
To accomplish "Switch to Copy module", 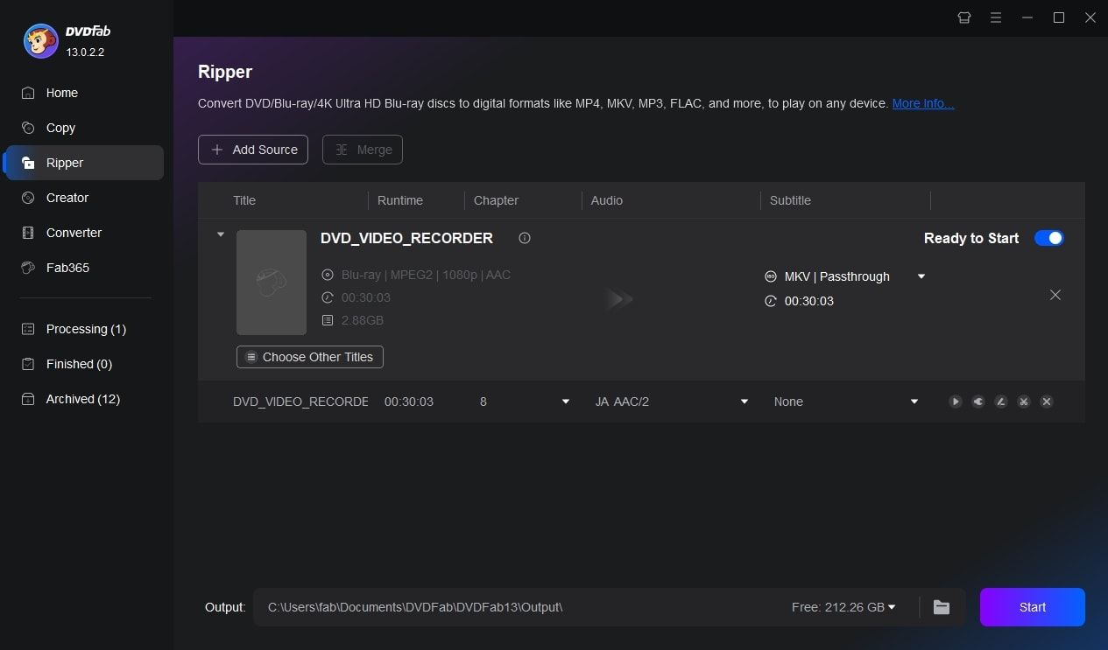I will point(84,128).
